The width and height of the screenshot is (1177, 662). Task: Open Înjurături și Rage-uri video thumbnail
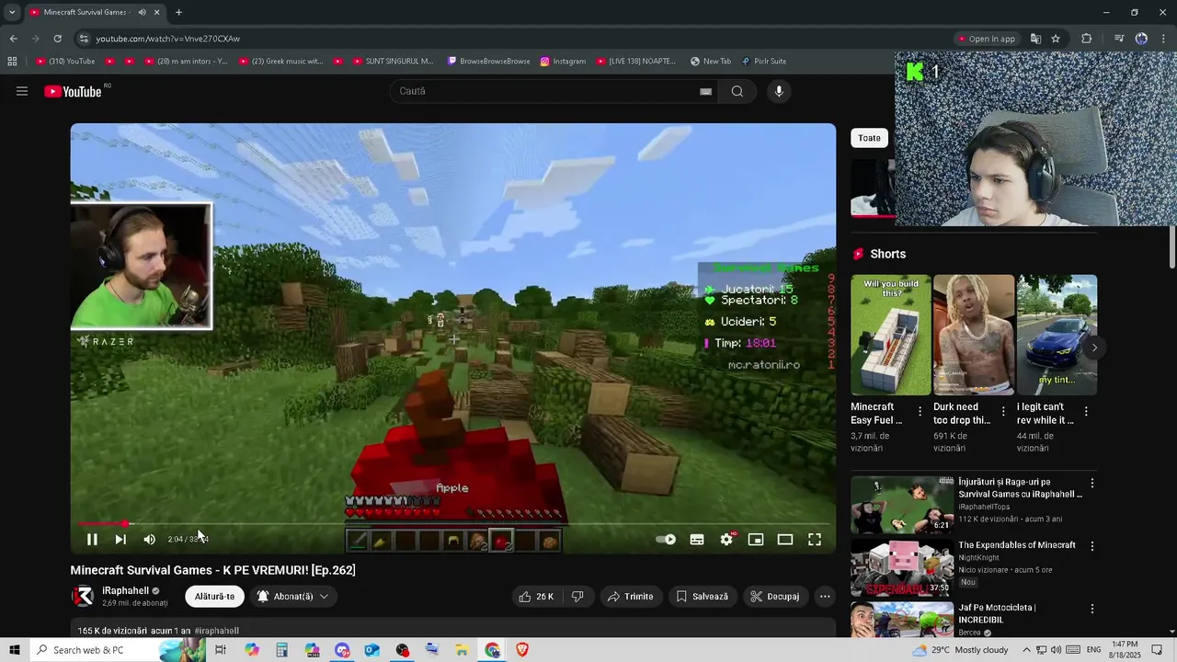pos(902,505)
